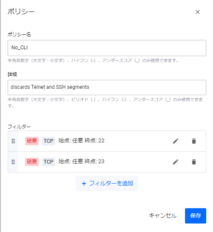The height and width of the screenshot is (232, 213).
Task: Grab the drag handle of port 22 filter
Action: click(13, 141)
